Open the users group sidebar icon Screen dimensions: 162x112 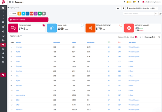pyautogui.click(x=3, y=40)
